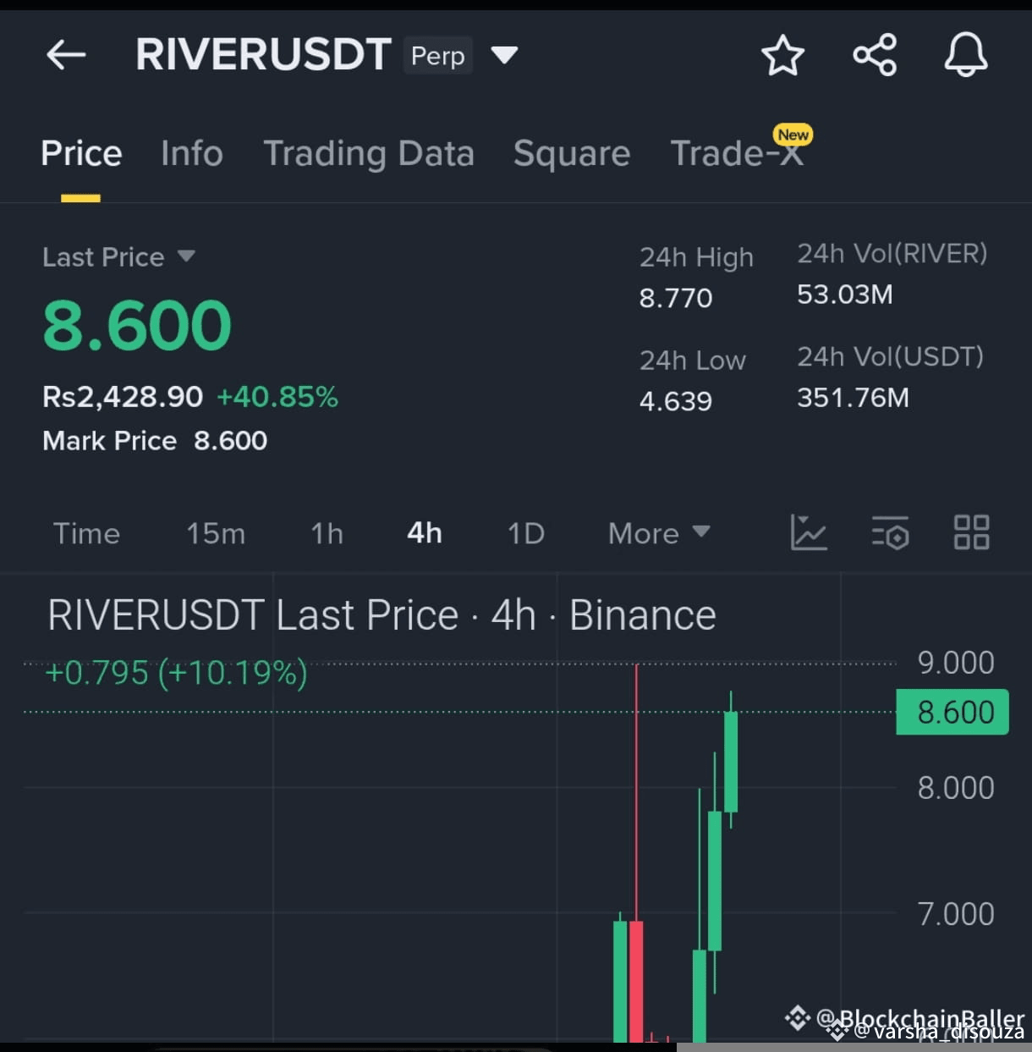
Task: Open chart settings icon with gear
Action: 891,532
